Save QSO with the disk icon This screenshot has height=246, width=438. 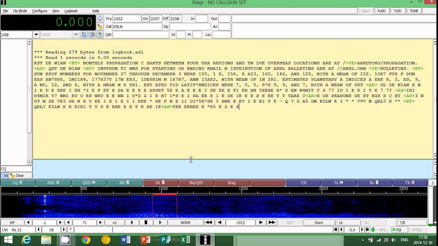100,35
